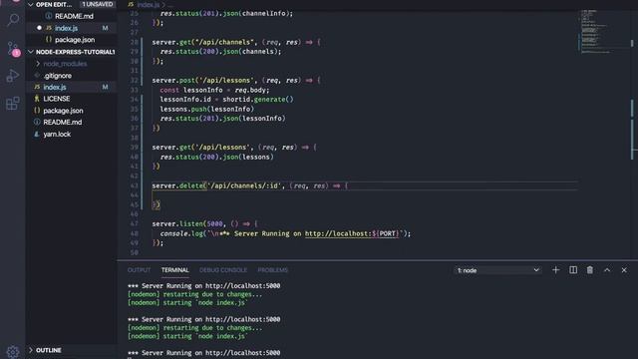
Task: Switch to the Output tab
Action: [139, 270]
